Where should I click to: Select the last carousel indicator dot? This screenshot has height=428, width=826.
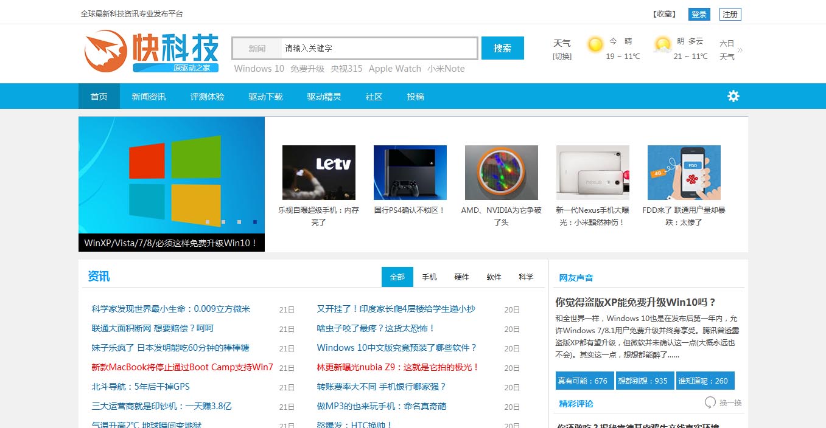tap(255, 222)
